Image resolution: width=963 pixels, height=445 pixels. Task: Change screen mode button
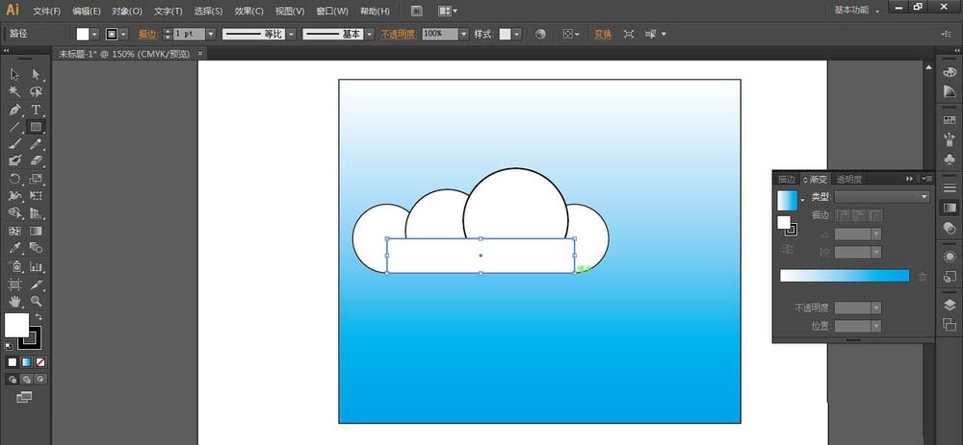coord(24,398)
